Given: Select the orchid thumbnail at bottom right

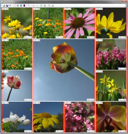Looking at the screenshot, I should [111, 117].
